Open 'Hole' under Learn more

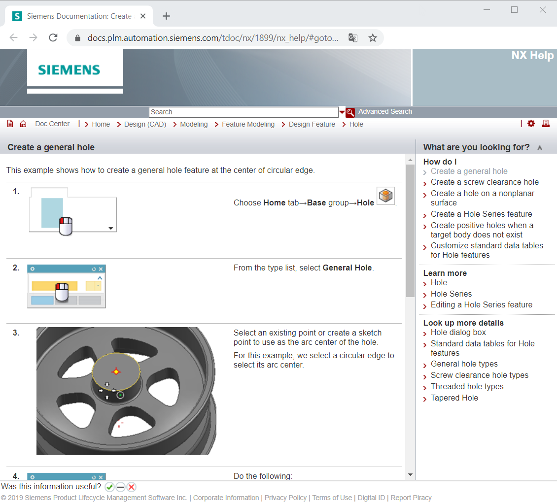[439, 282]
